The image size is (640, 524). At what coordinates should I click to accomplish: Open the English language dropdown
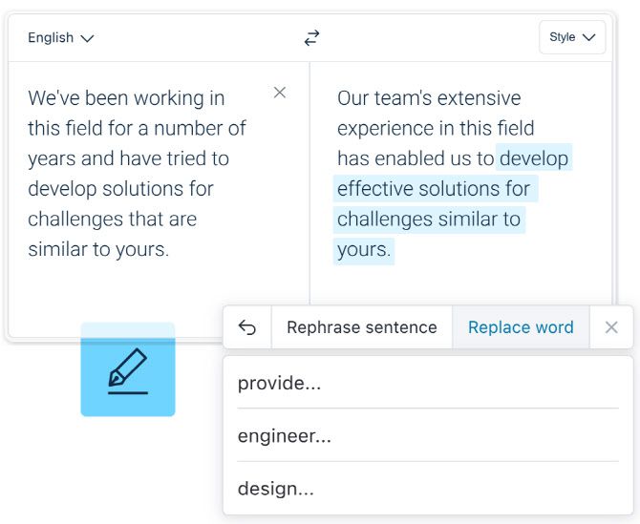coord(61,38)
